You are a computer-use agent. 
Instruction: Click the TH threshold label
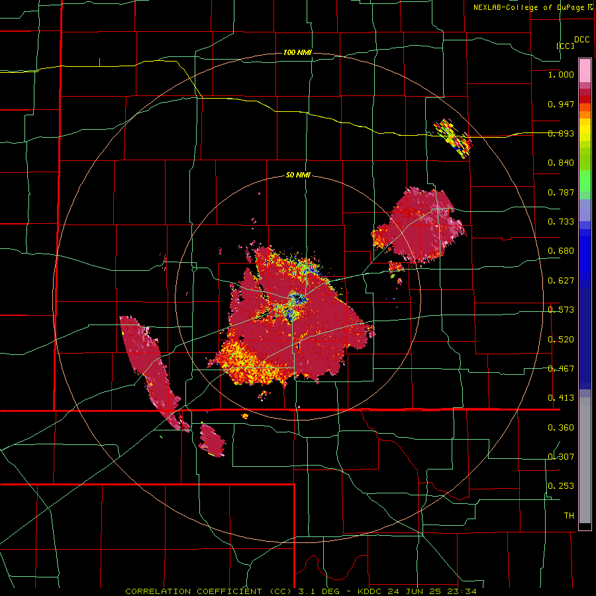pos(569,516)
